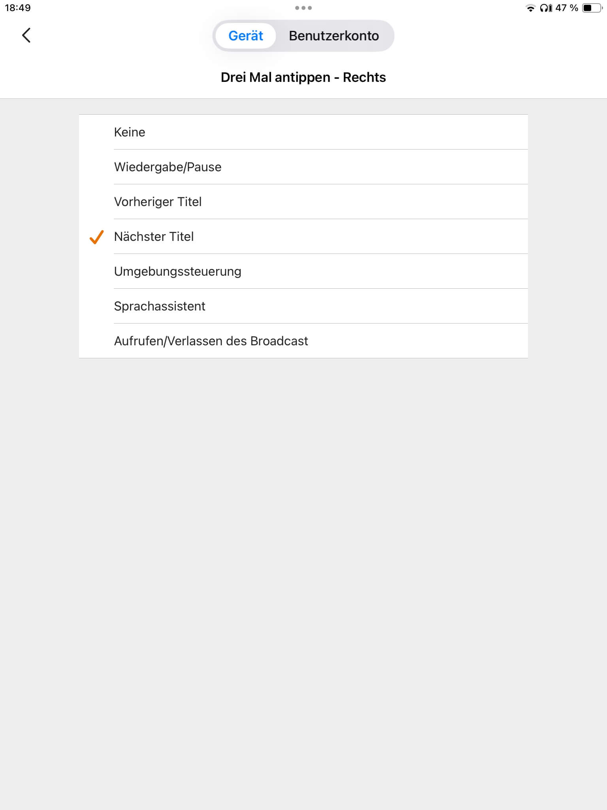Tap the headphones status icon
The height and width of the screenshot is (810, 607).
546,8
